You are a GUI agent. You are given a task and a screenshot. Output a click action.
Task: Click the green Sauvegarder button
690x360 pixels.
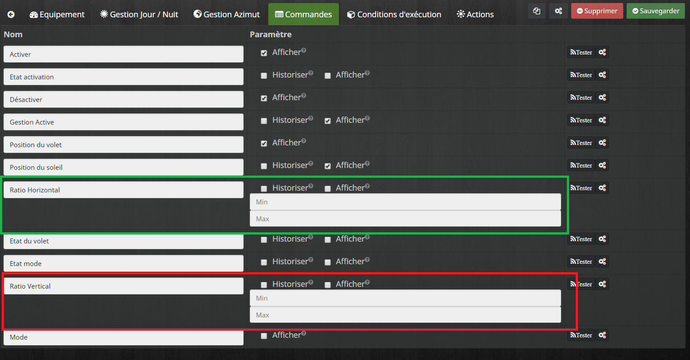656,11
